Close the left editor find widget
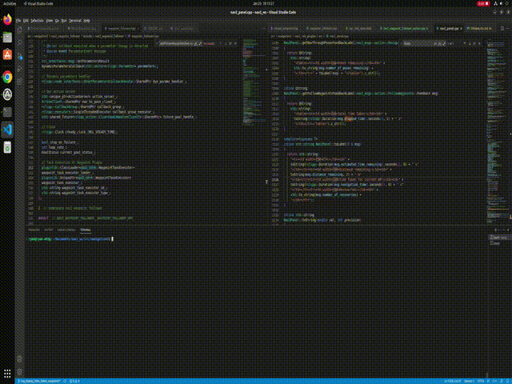This screenshot has width=512, height=384. (236, 43)
